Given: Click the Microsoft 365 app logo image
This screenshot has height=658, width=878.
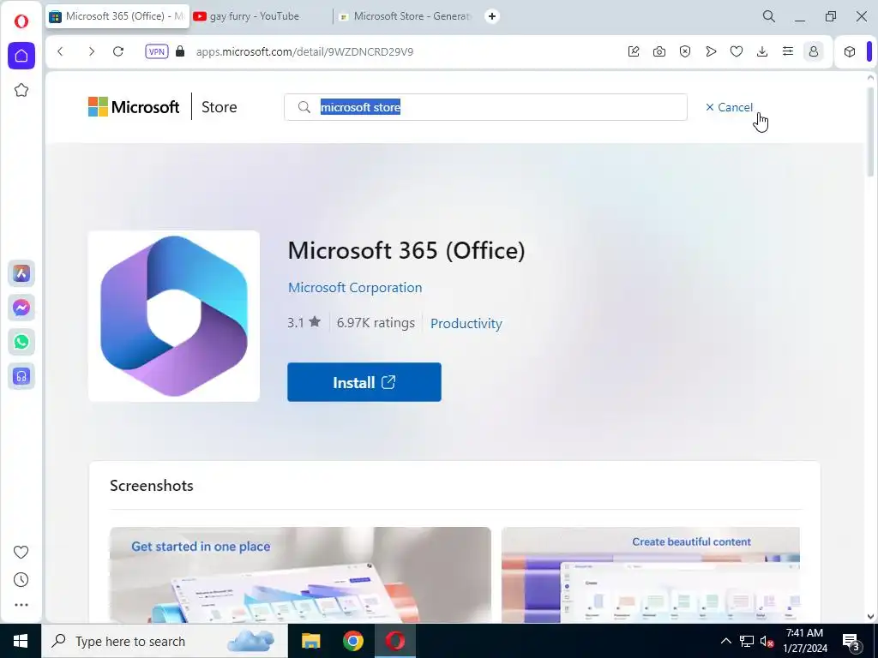Looking at the screenshot, I should point(174,316).
